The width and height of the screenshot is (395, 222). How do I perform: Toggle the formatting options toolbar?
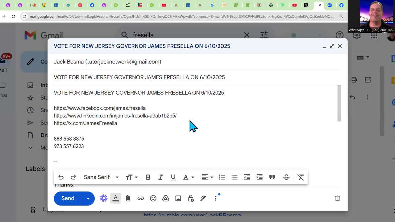coord(116,198)
